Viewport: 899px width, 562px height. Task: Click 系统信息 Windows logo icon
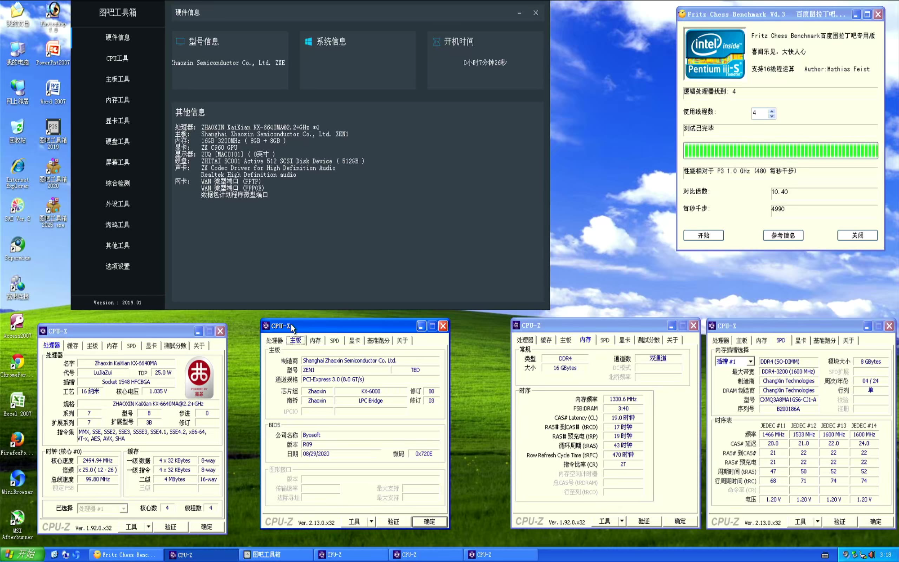pyautogui.click(x=308, y=41)
